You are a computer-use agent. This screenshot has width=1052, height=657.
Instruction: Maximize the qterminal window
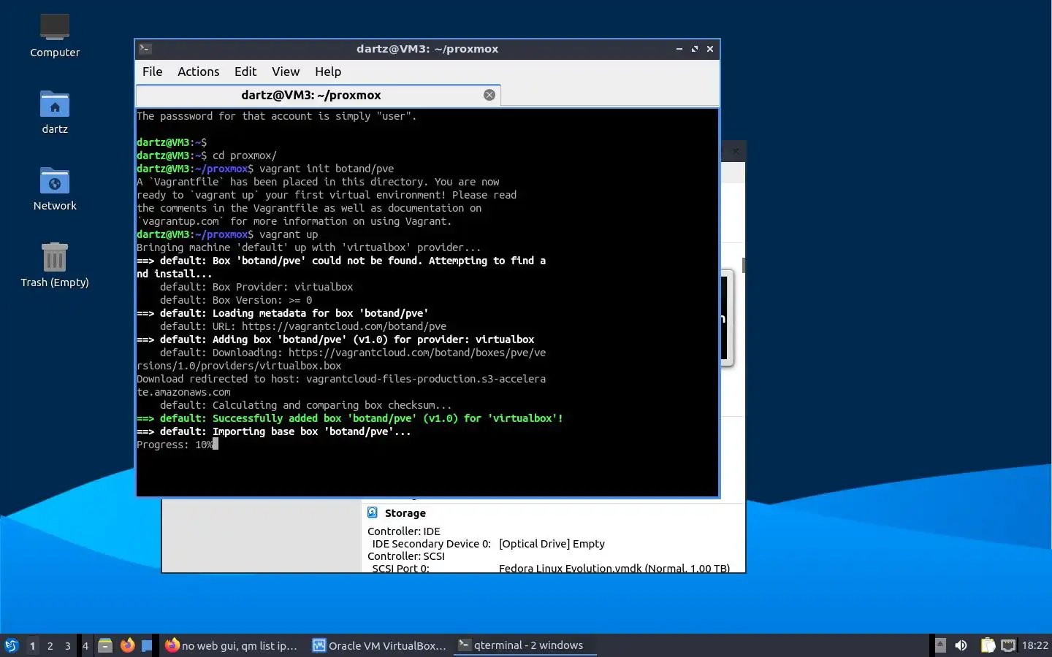695,49
